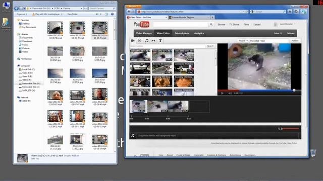The width and height of the screenshot is (323, 181).
Task: Open the videos tab camera icon in editor
Action: [x=133, y=41]
